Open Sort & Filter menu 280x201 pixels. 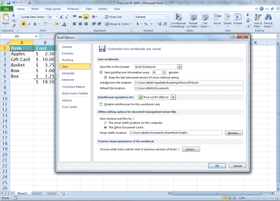[x=258, y=21]
